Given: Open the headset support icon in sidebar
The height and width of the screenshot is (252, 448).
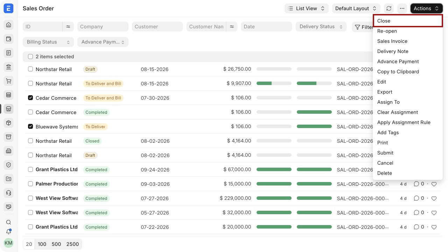Looking at the screenshot, I should (x=9, y=192).
